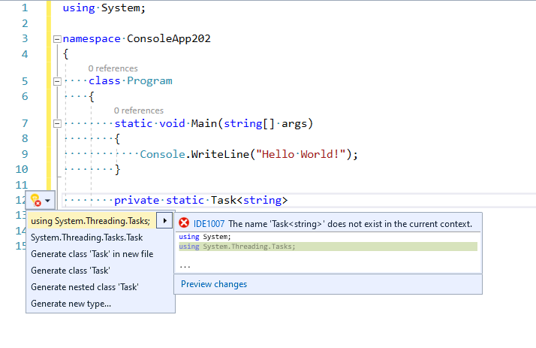
Task: Select 'using System.Threading.Tasks;' quick fix
Action: tap(91, 221)
